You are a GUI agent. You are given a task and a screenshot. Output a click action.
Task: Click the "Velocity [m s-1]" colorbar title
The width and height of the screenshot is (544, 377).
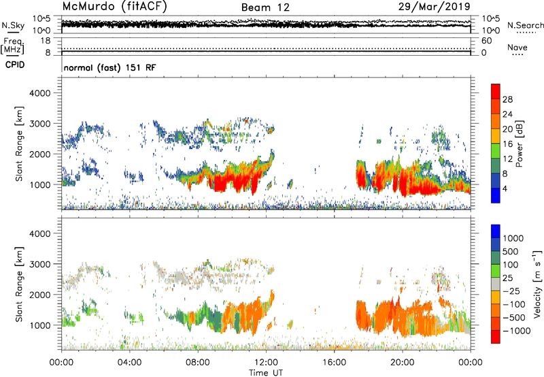(537, 284)
